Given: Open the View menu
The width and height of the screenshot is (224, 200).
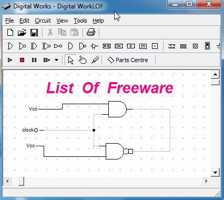Looking at the screenshot, I should (x=62, y=21).
